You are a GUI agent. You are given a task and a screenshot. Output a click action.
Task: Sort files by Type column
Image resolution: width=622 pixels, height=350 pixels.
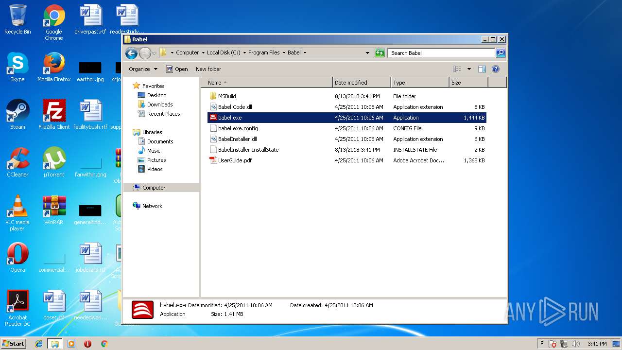(x=420, y=83)
